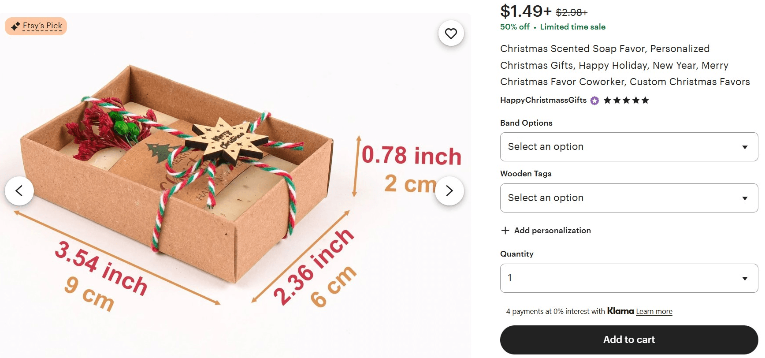The width and height of the screenshot is (765, 358).
Task: Click the Quantity dropdown arrow
Action: (x=745, y=278)
